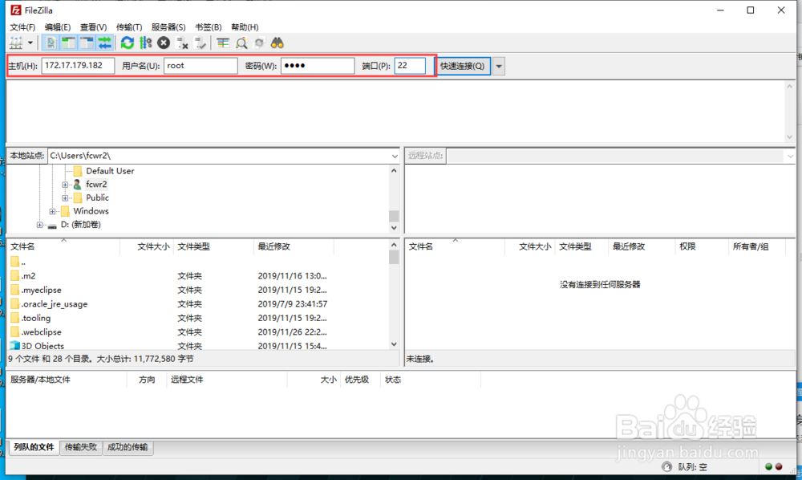The image size is (802, 480).
Task: Switch to the 成功的传输 tab
Action: pyautogui.click(x=128, y=447)
